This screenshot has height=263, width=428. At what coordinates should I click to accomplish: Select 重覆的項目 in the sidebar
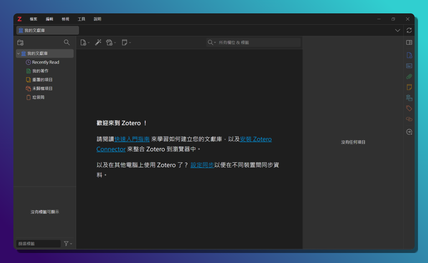pos(42,80)
